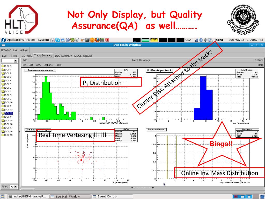The width and height of the screenshot is (265, 199).
Task: Open the canvas Tools menu
Action: click(x=58, y=65)
